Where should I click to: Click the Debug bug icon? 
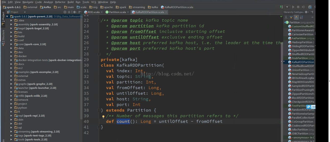point(298,7)
